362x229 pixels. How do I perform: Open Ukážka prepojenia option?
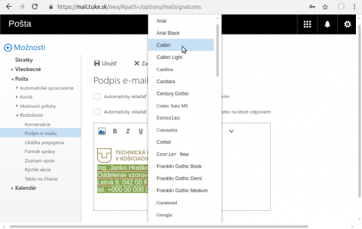[x=44, y=142]
